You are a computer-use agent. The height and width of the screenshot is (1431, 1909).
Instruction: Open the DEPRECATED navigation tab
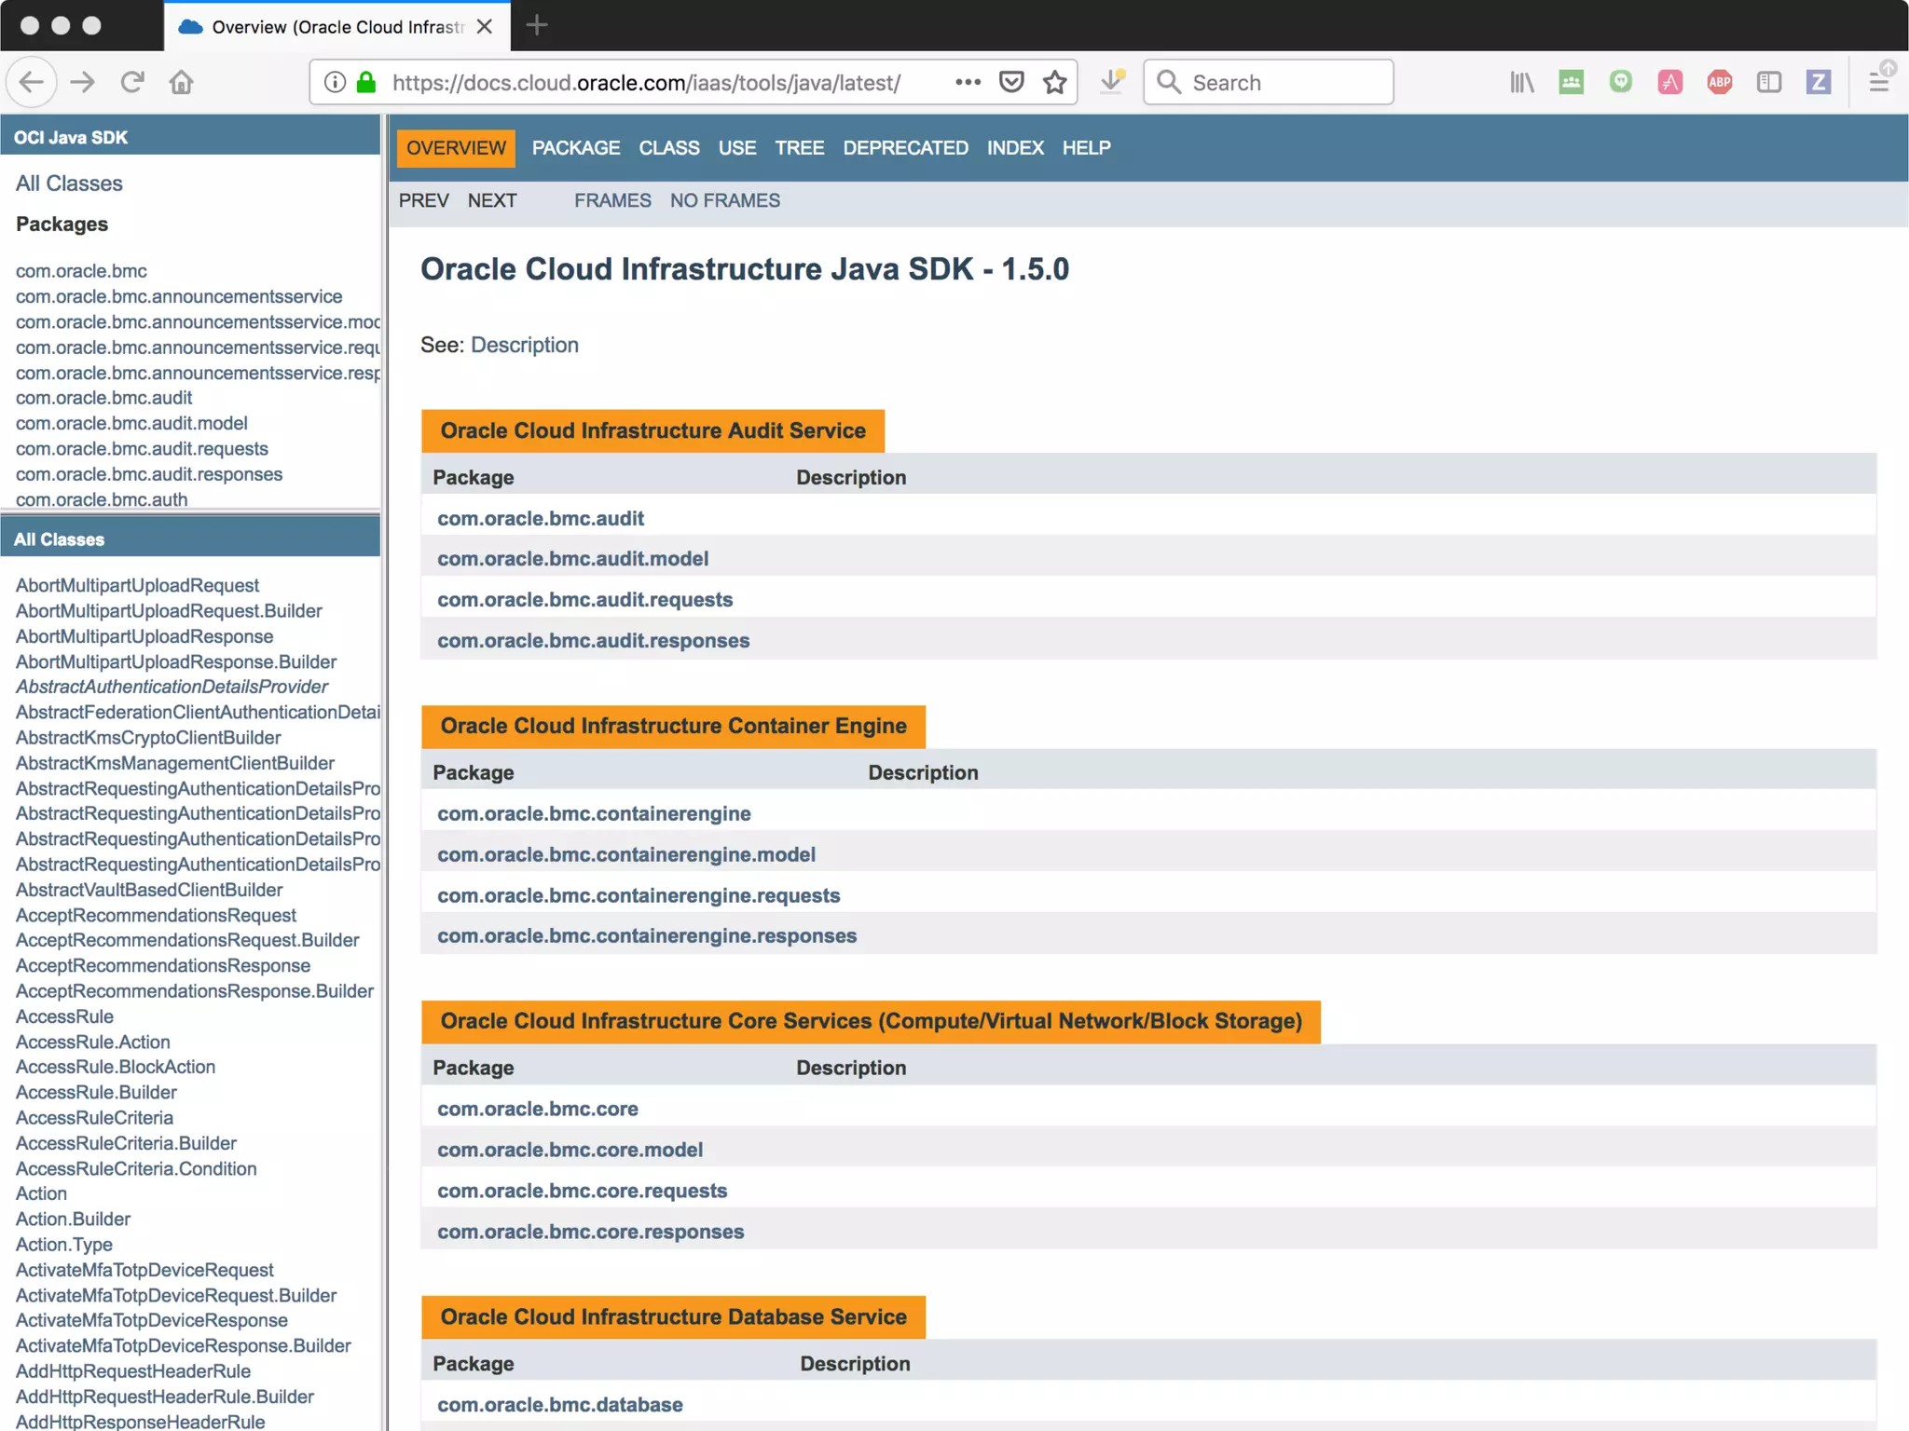905,148
